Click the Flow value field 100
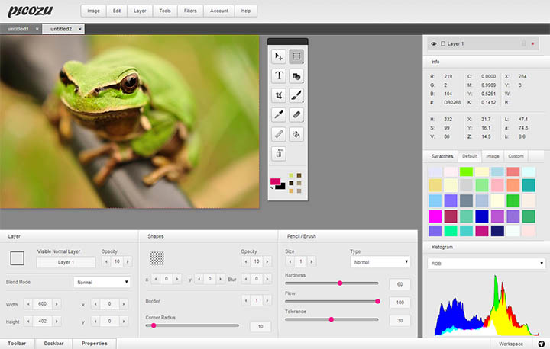The image size is (550, 349). (x=400, y=302)
